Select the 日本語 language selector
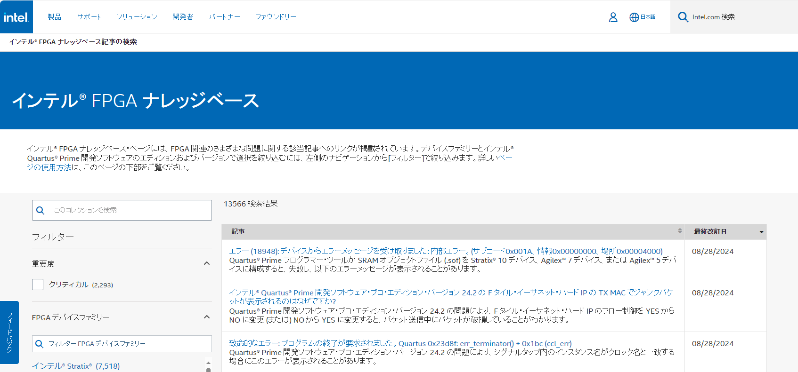Screen dimensions: 798x372 tap(647, 17)
